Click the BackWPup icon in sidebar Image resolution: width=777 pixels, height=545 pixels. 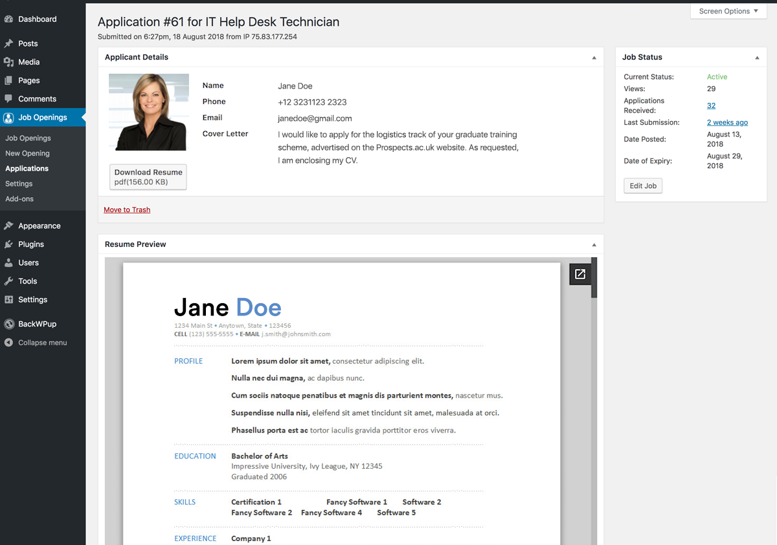coord(8,324)
